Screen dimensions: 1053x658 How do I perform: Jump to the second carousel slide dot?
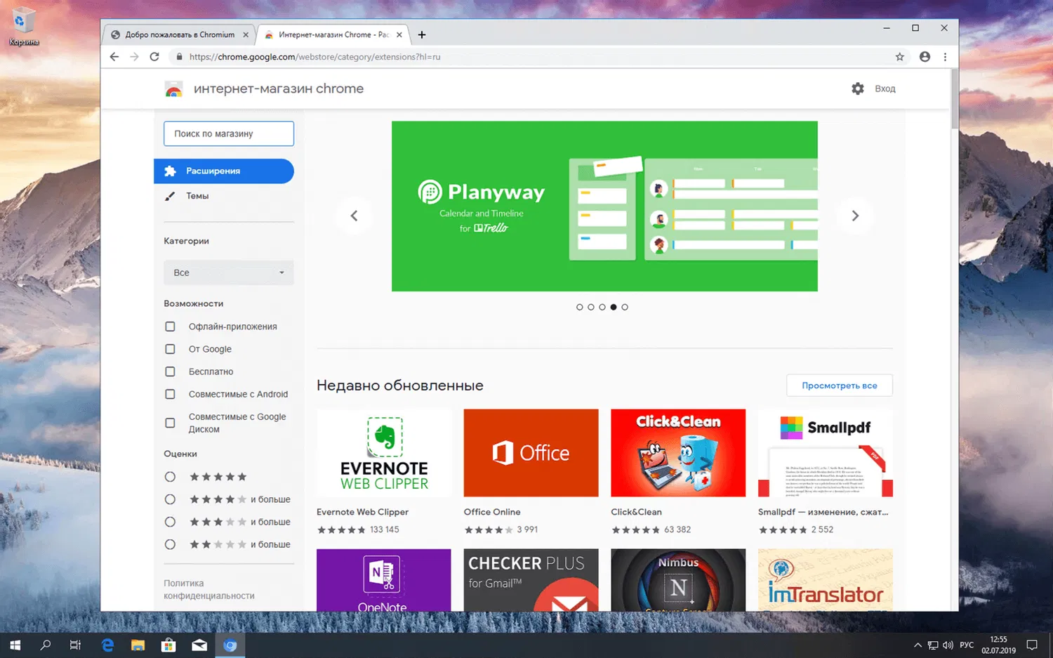click(x=591, y=307)
